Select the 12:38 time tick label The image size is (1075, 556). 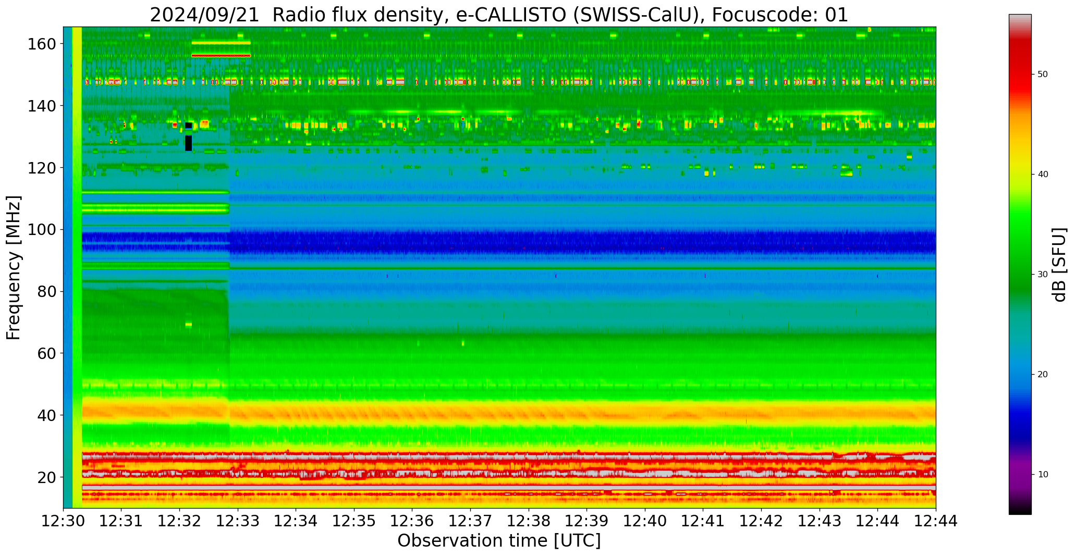click(529, 521)
